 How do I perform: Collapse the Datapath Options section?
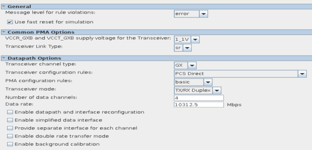tap(2, 58)
